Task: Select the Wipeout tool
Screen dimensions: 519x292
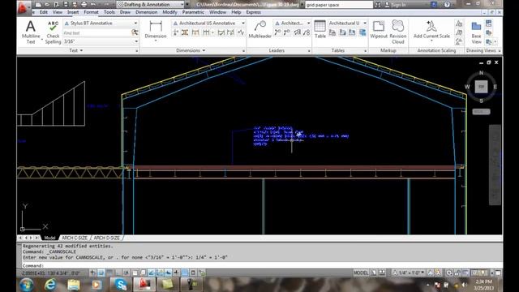Action: click(379, 30)
